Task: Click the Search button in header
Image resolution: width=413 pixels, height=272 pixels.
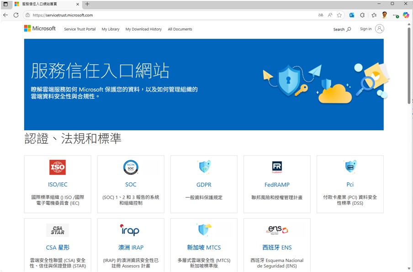Action: (x=342, y=29)
